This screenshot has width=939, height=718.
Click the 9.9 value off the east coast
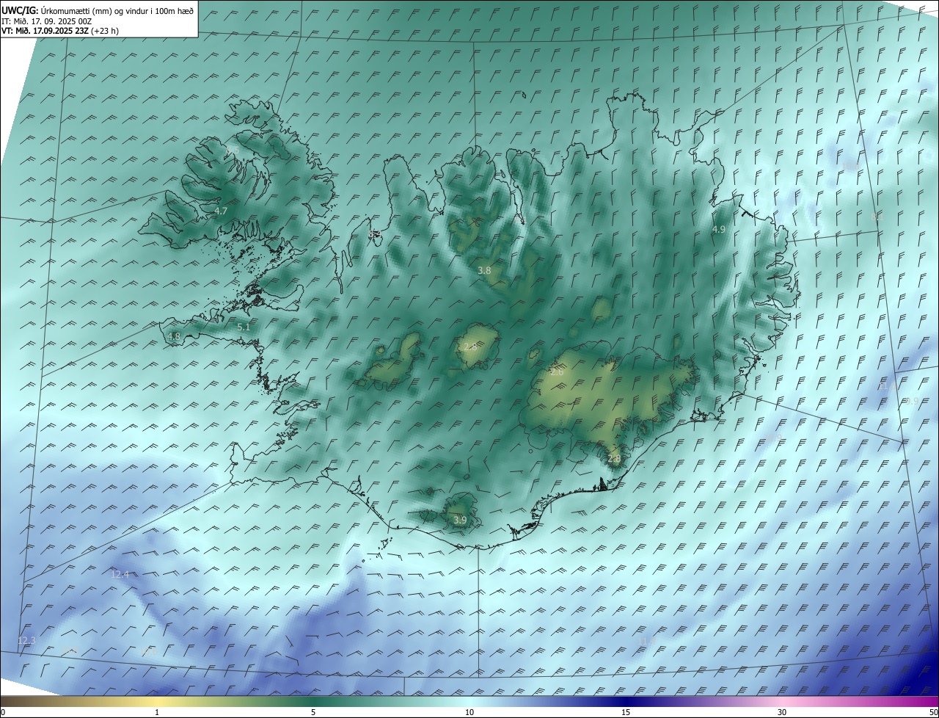(x=912, y=402)
